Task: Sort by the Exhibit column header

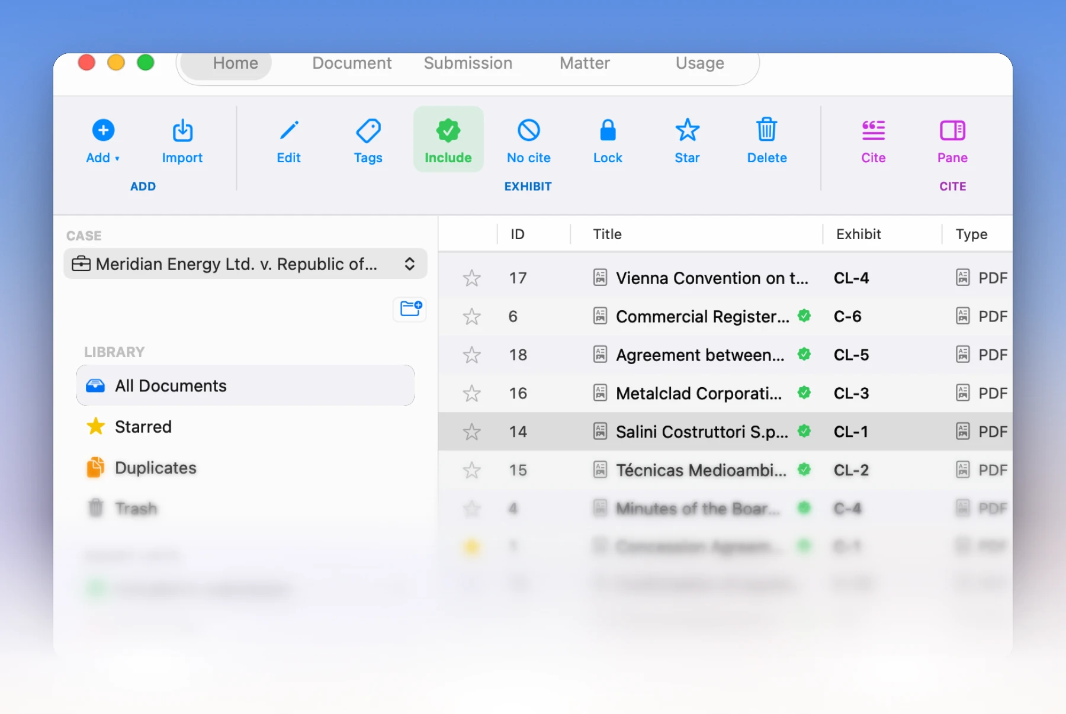Action: pos(859,234)
